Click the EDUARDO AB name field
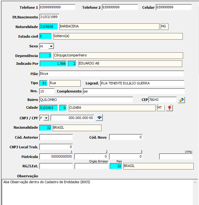The width and height of the screenshot is (199, 205). point(130,64)
